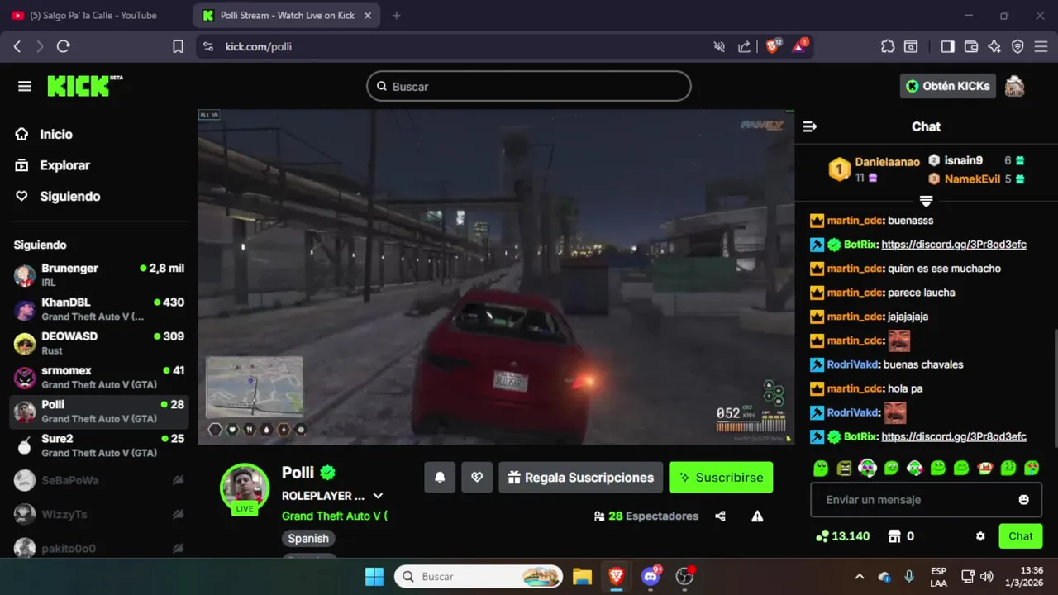Click Regala Suscripciones button

coord(580,478)
